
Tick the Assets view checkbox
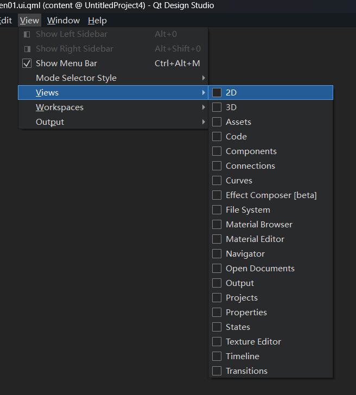(x=217, y=122)
